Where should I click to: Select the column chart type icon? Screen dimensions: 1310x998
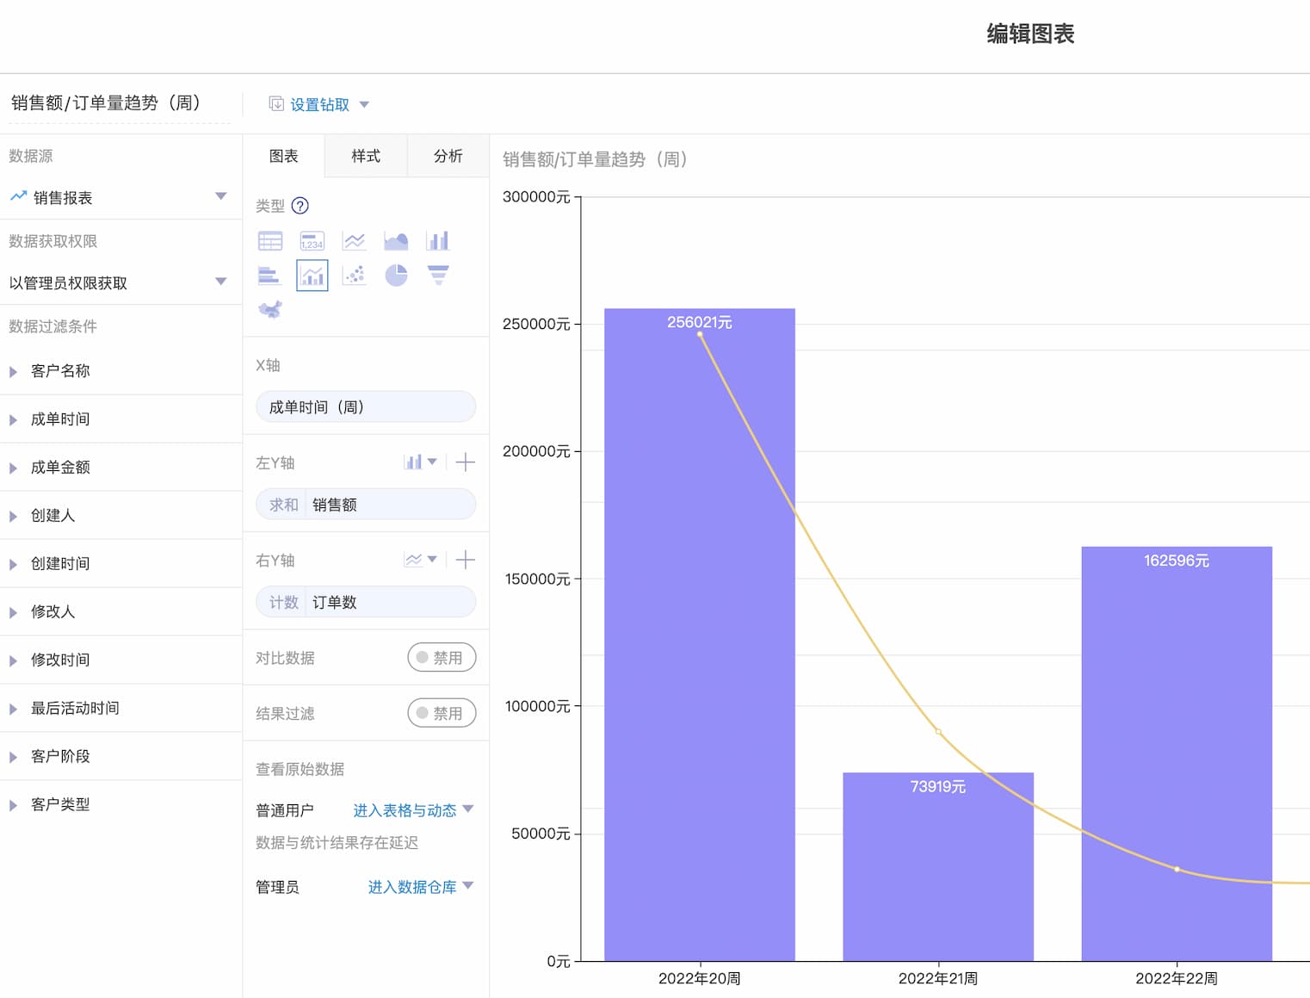[x=438, y=241]
